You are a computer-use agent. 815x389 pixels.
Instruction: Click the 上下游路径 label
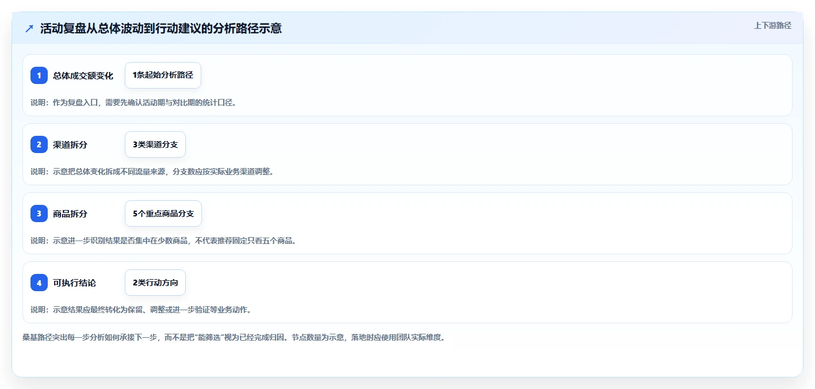(772, 25)
